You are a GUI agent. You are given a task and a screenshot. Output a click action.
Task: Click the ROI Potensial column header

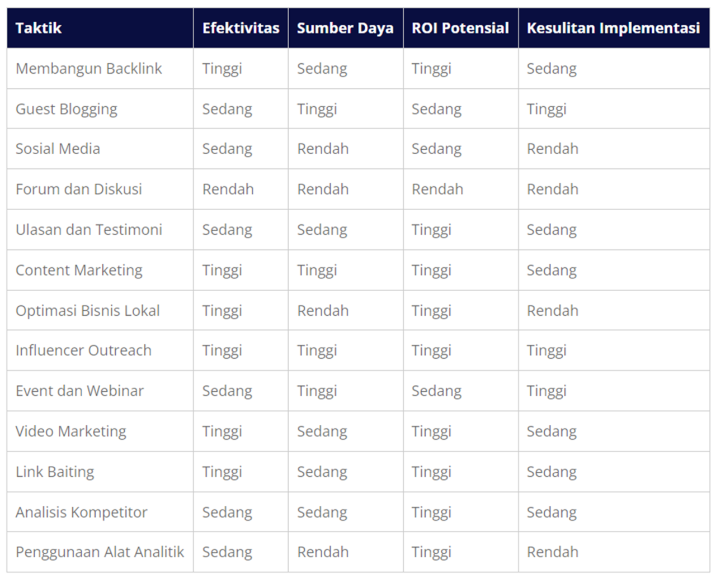(460, 28)
